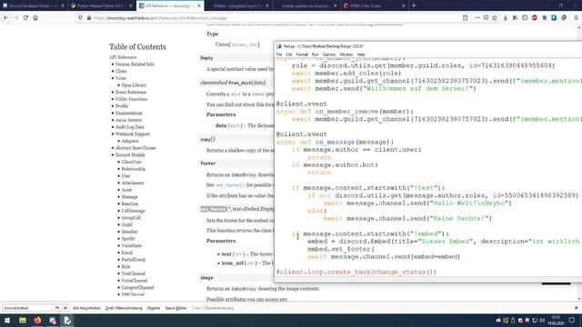Click the browser address bar URL

pos(160,18)
